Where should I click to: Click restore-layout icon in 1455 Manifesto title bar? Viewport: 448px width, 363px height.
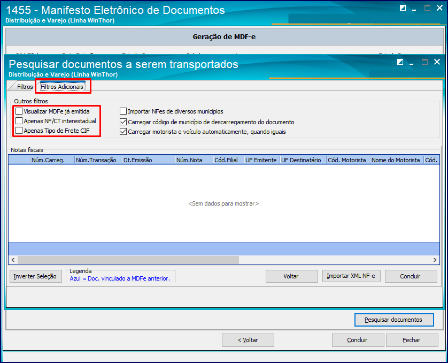click(x=403, y=8)
